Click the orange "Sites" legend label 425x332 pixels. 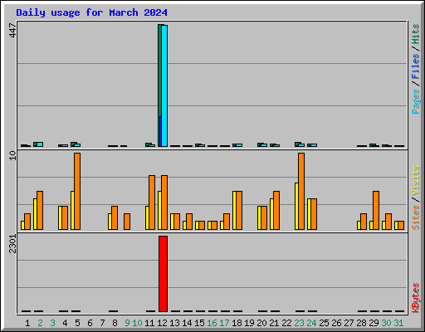[x=415, y=217]
